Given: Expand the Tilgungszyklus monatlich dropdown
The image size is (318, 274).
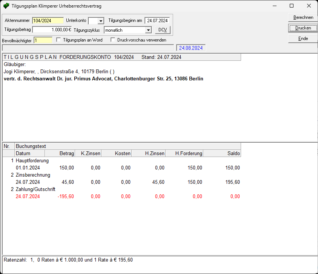Looking at the screenshot, I should tap(149, 30).
